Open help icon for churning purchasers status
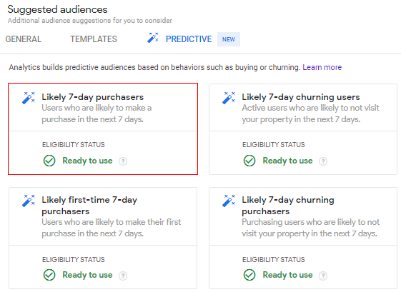The height and width of the screenshot is (292, 401). point(323,276)
